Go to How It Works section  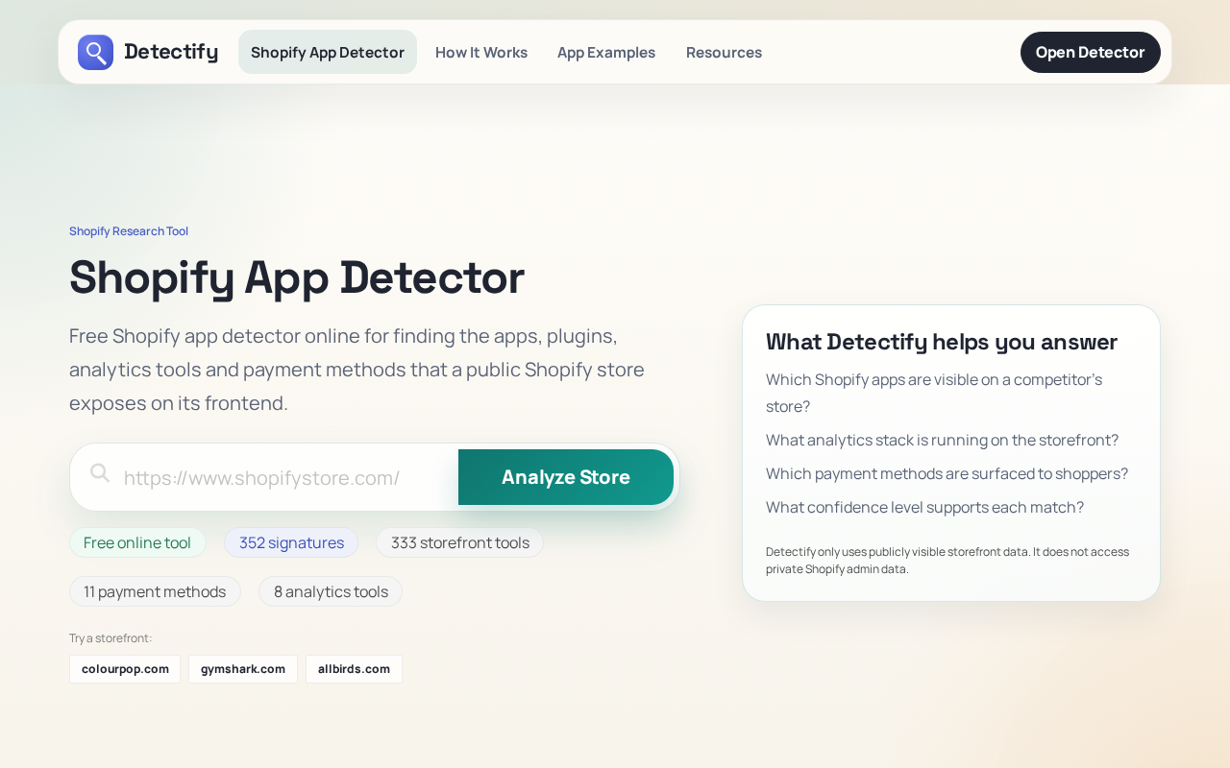(481, 52)
